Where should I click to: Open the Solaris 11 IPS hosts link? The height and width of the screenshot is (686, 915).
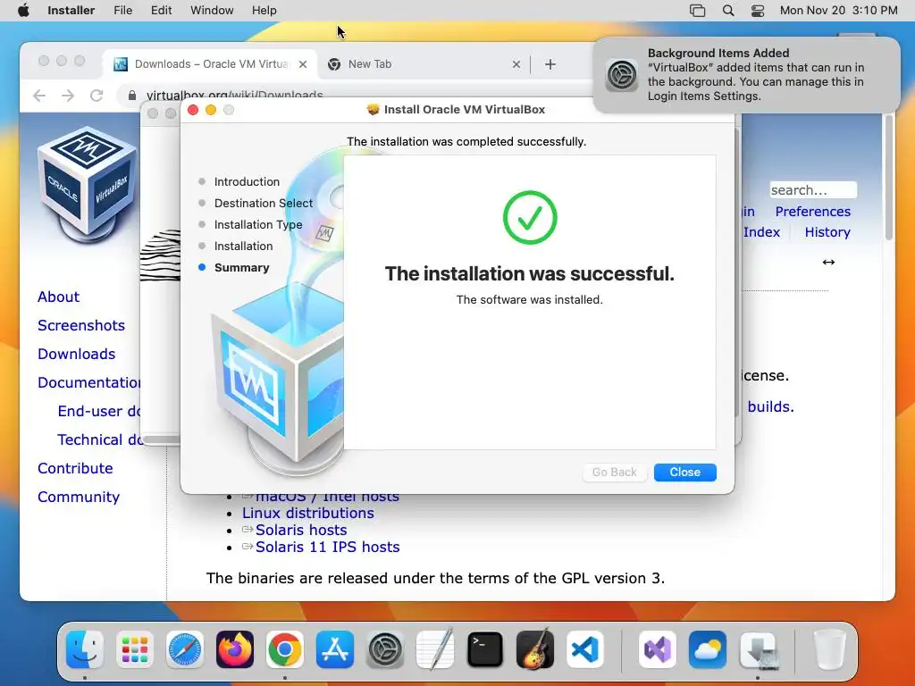click(x=327, y=548)
